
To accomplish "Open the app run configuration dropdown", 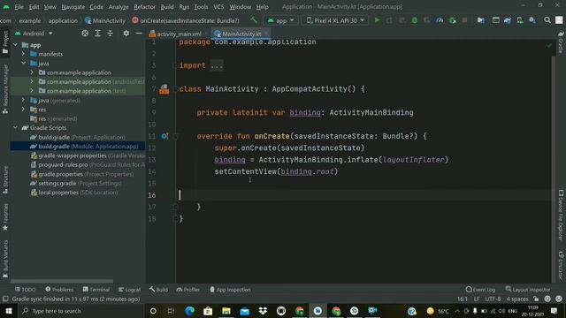I will 281,20.
